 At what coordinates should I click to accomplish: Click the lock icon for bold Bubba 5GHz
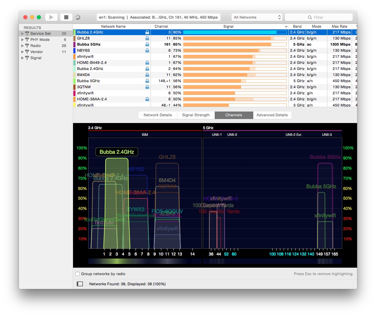(147, 44)
